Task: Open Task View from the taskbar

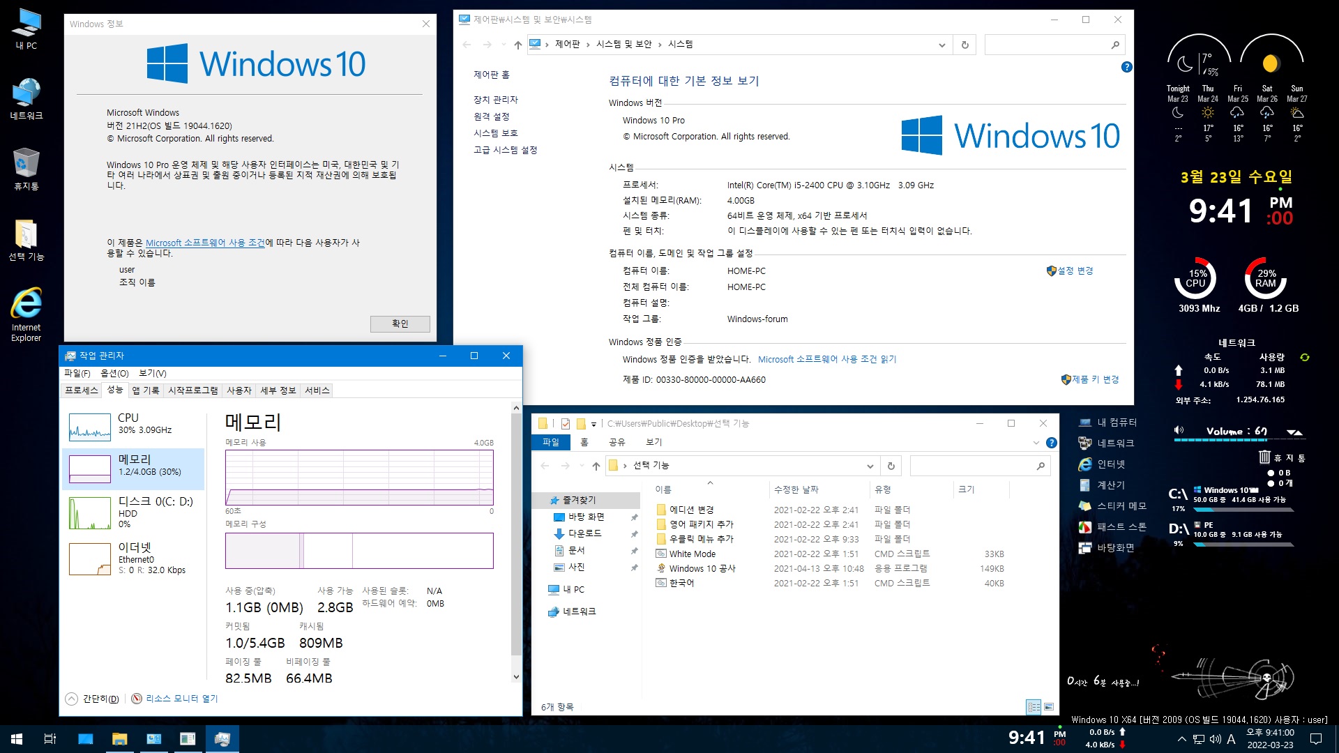Action: click(50, 739)
